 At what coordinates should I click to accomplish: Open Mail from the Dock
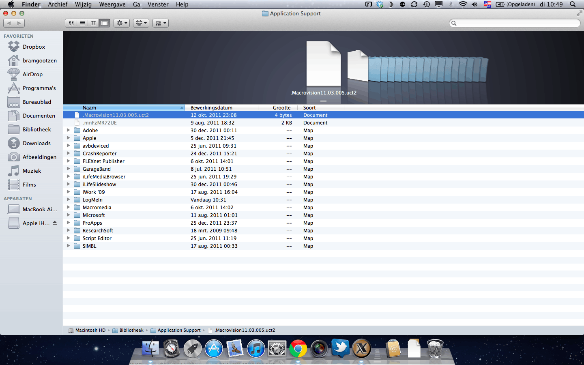[235, 348]
